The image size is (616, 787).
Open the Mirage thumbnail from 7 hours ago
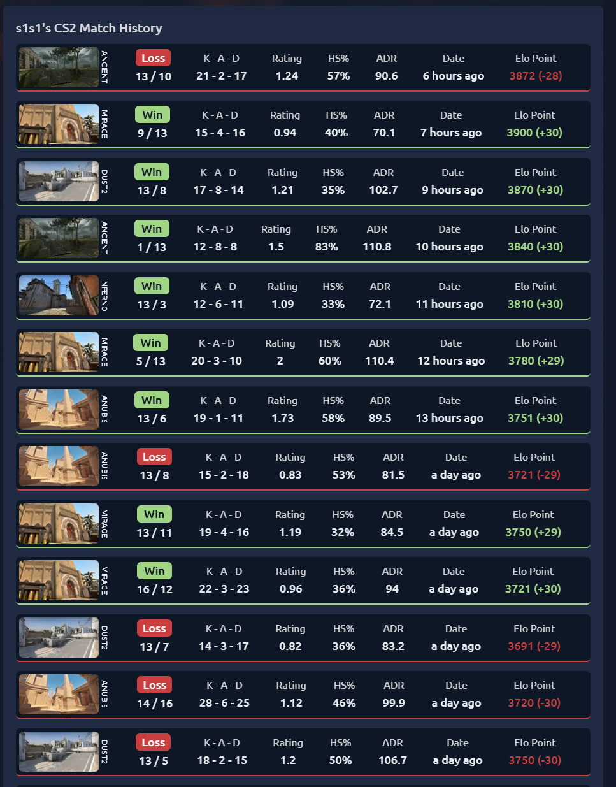click(59, 124)
